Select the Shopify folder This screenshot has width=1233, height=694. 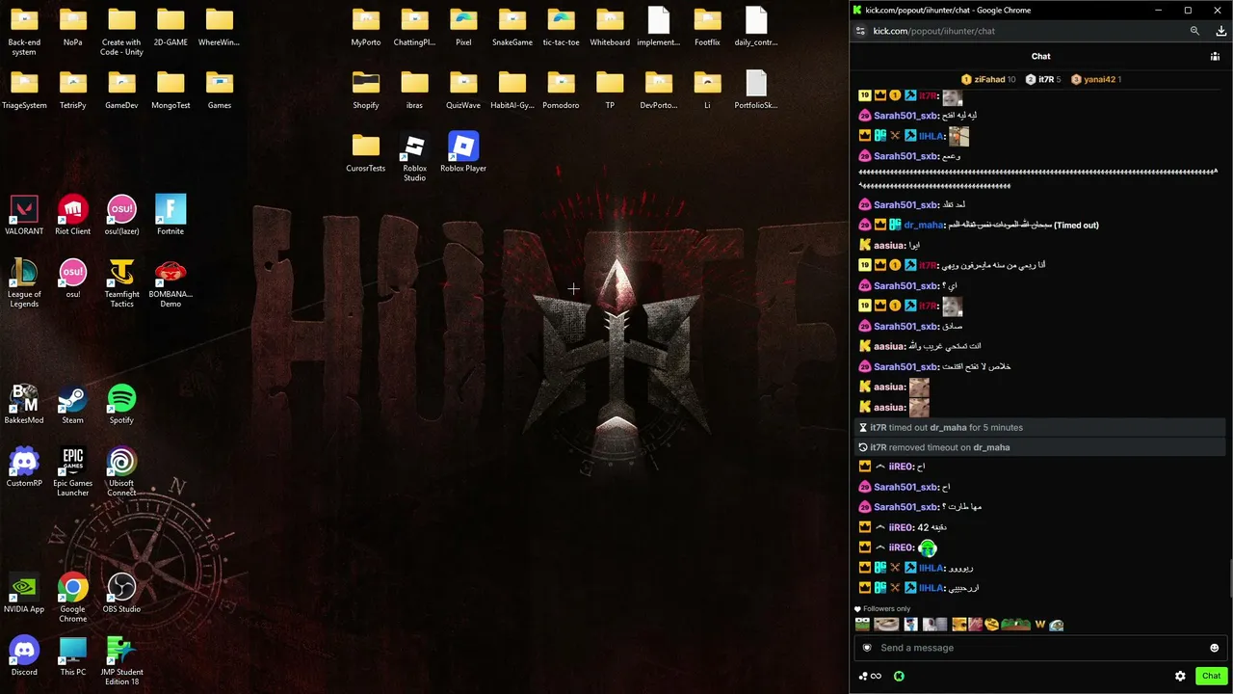tap(366, 89)
